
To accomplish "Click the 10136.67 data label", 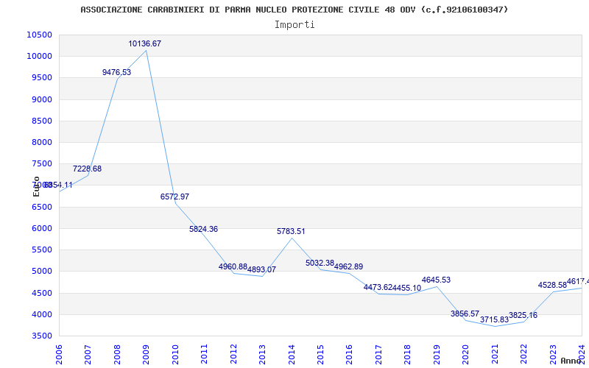I will [144, 43].
